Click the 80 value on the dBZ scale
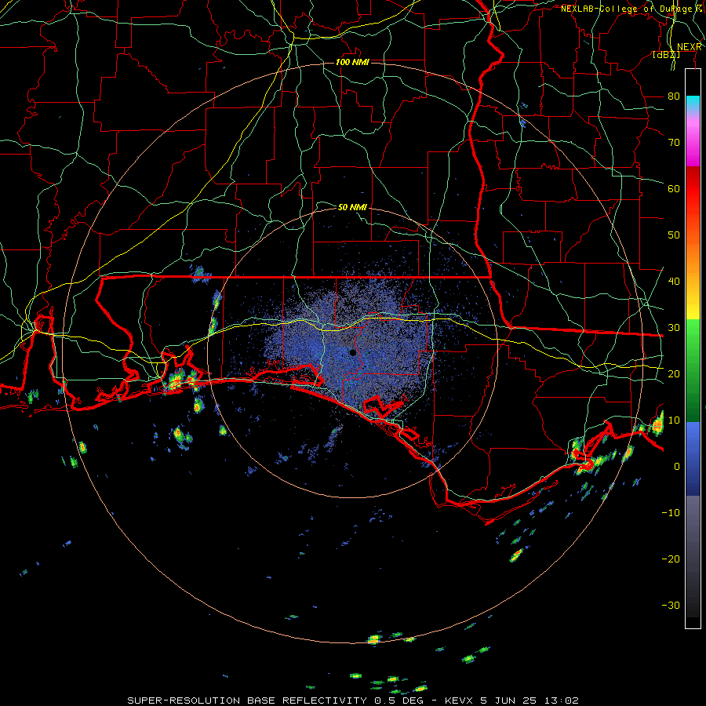The width and height of the screenshot is (706, 706). point(674,96)
